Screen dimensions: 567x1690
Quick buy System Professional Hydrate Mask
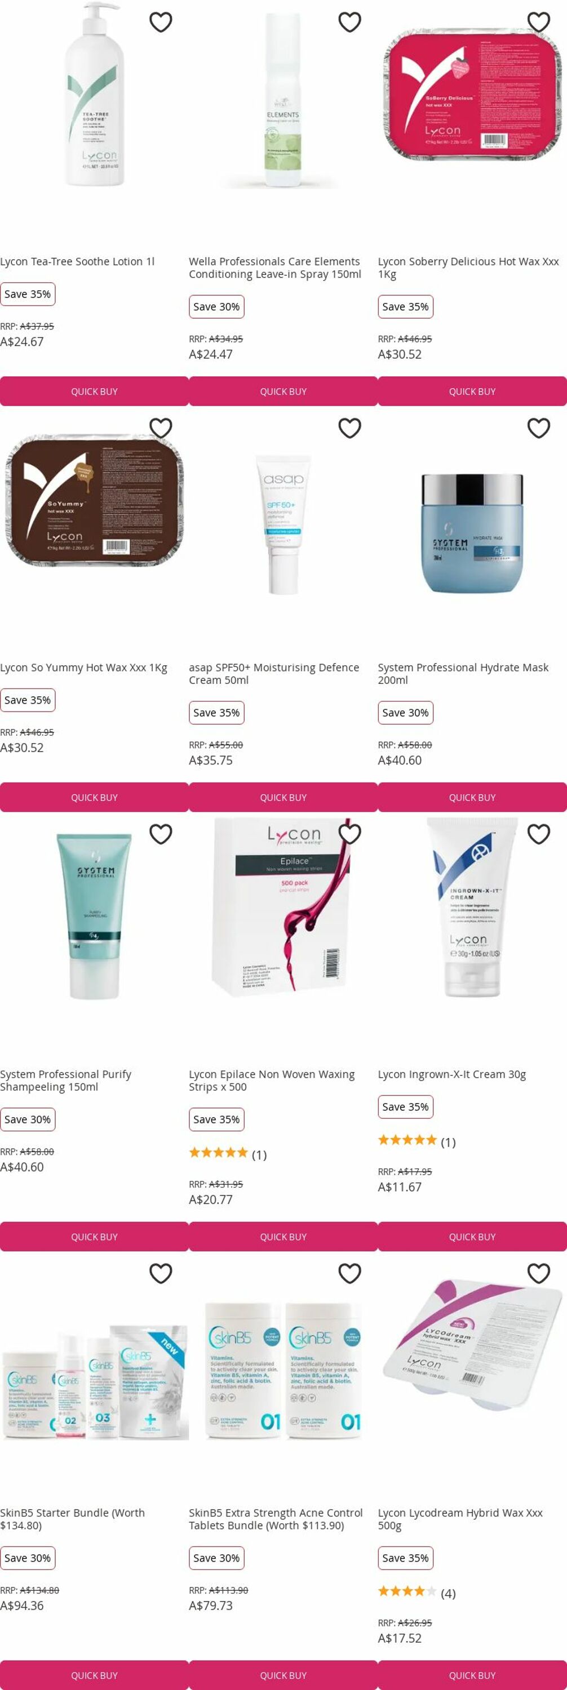[472, 797]
